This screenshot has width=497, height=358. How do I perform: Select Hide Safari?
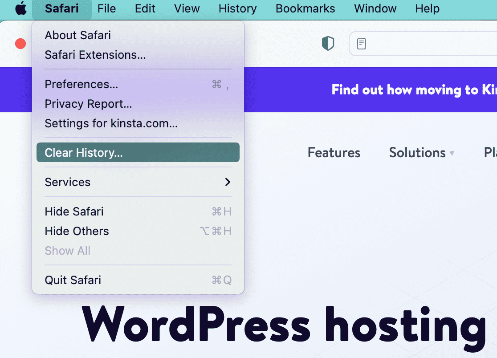point(138,212)
